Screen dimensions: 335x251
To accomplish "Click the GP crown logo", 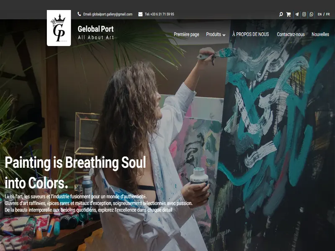I will (59, 28).
